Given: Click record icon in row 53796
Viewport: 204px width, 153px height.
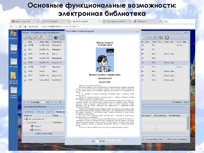Looking at the screenshot, I should [x=25, y=45].
